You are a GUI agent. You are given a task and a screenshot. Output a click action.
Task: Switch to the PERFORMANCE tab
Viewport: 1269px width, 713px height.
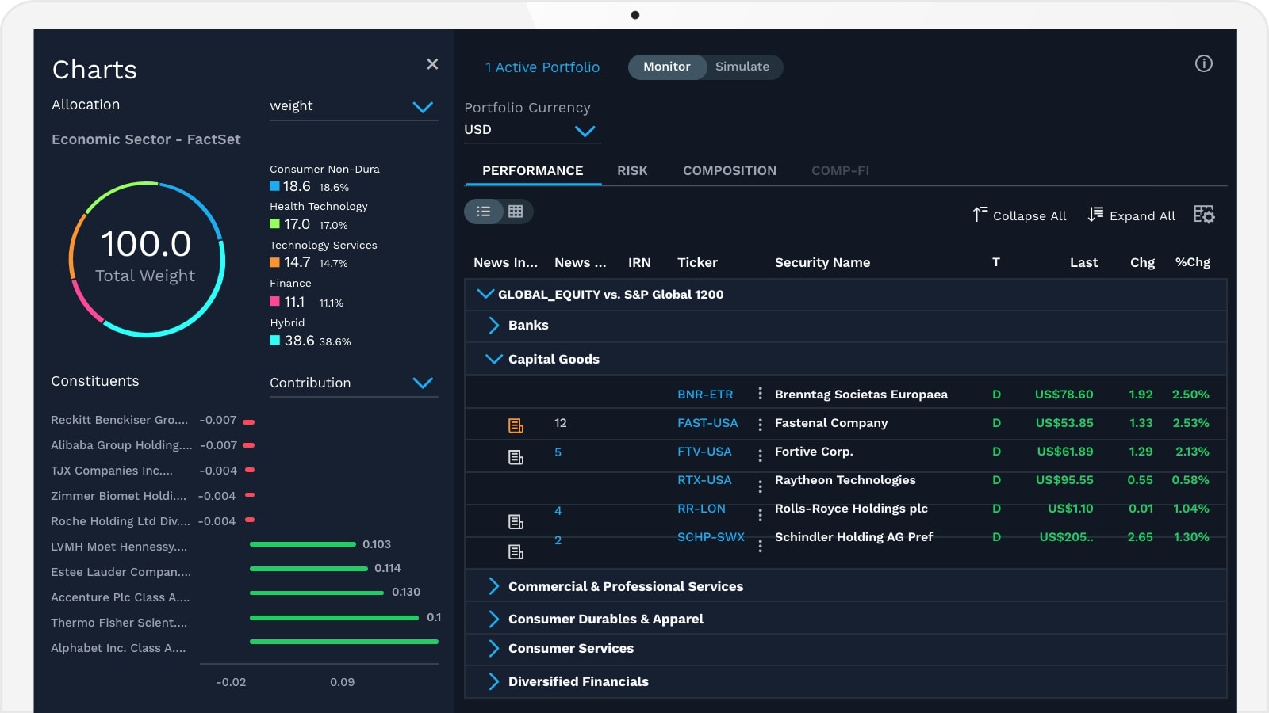533,171
